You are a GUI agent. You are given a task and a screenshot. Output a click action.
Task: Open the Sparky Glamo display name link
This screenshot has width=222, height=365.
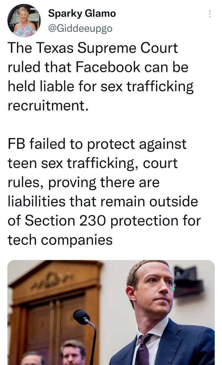click(82, 13)
